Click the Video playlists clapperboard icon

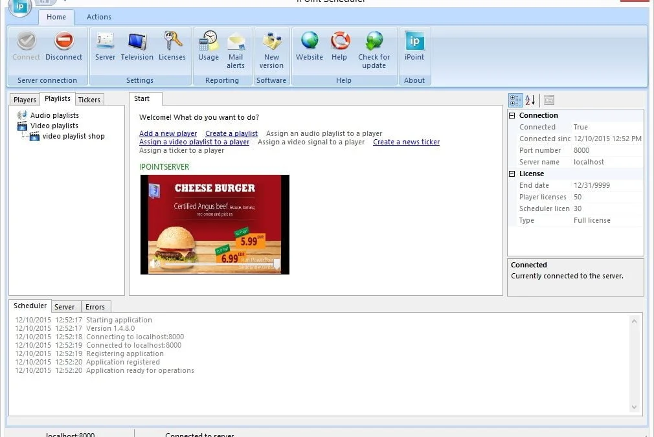(x=22, y=126)
